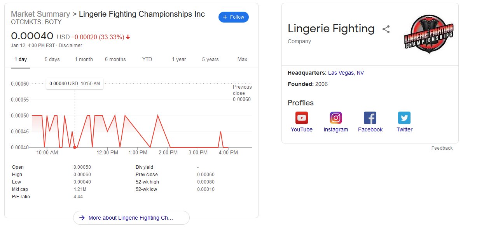The height and width of the screenshot is (229, 477).
Task: Show the YTD chart range
Action: [147, 59]
